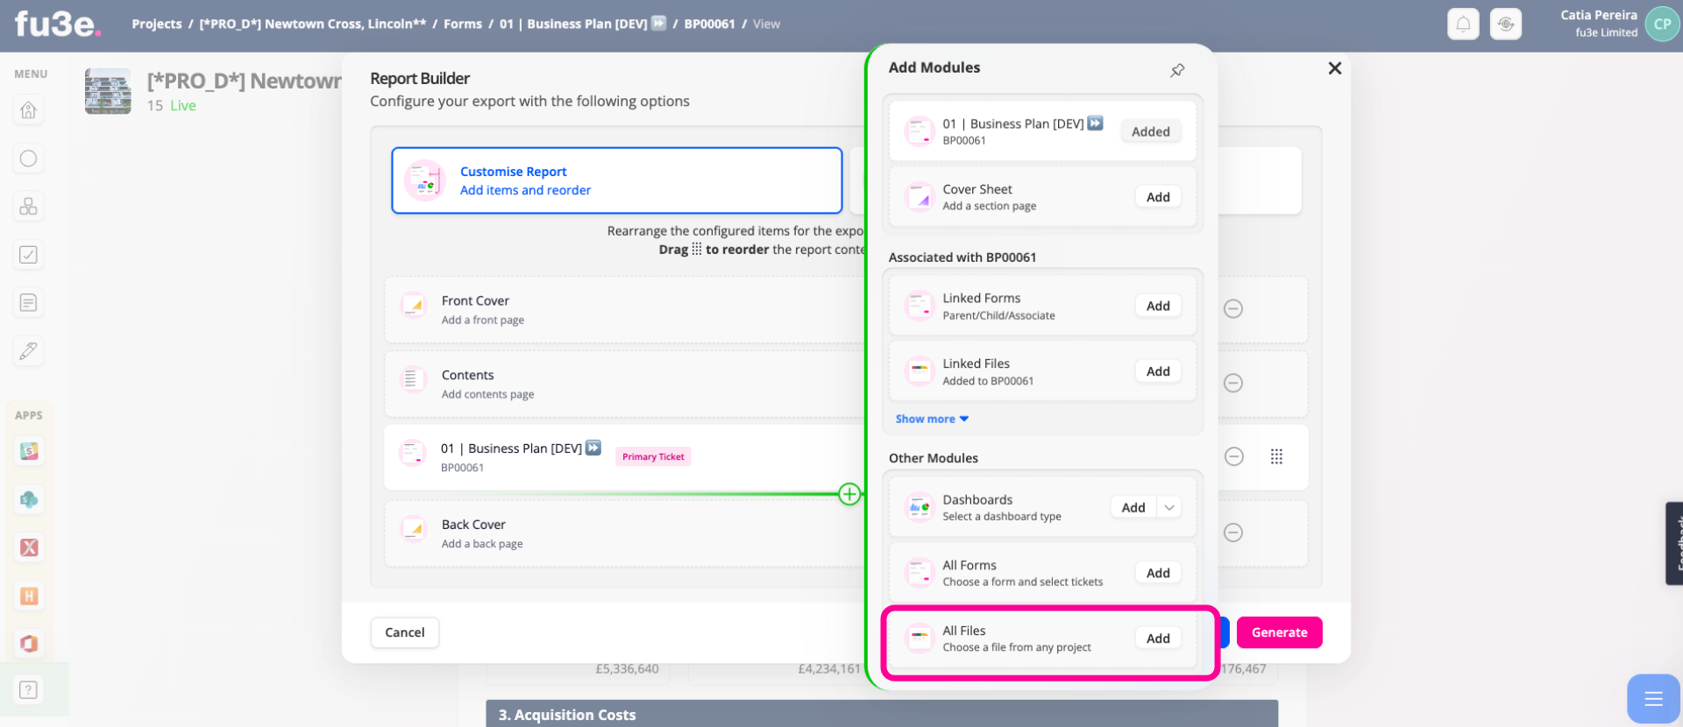This screenshot has height=727, width=1683.
Task: Open the BP00061 breadcrumb link
Action: (709, 24)
